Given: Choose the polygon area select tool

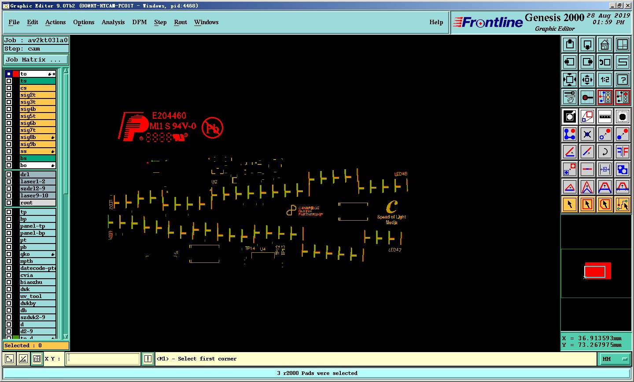Looking at the screenshot, I should [x=605, y=204].
